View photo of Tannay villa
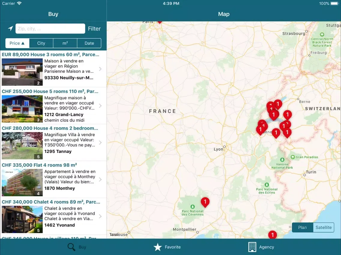This screenshot has width=341, height=255. tap(22, 146)
